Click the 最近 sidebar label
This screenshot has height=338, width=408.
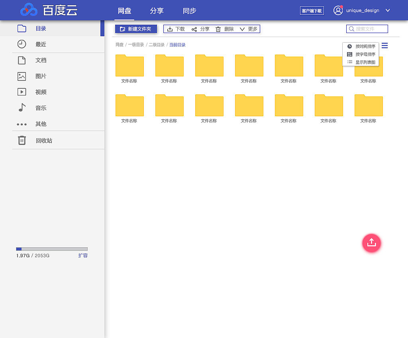click(x=41, y=45)
